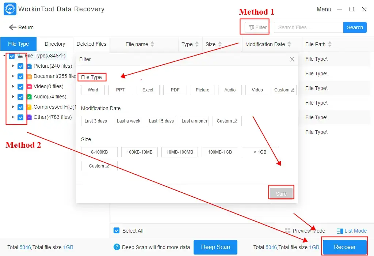374x256 pixels.
Task: Select 100KB-10MB size filter
Action: point(140,152)
